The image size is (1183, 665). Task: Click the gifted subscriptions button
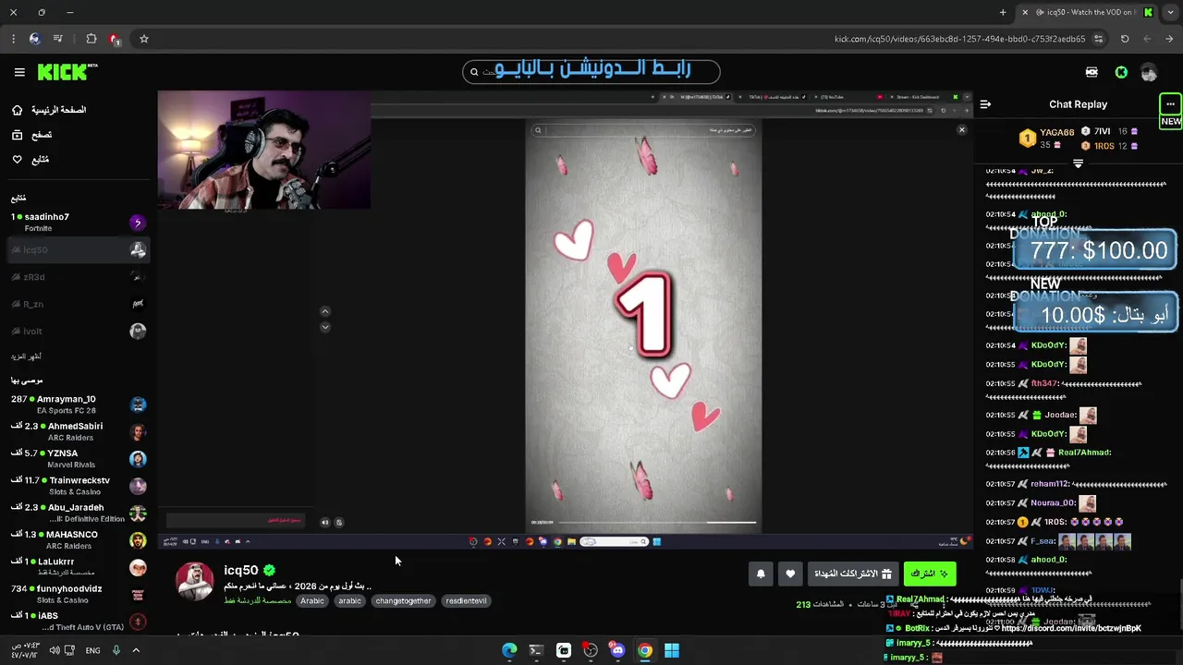point(854,574)
